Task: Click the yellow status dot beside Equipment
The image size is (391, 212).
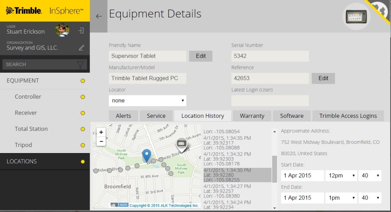Action: pos(83,81)
